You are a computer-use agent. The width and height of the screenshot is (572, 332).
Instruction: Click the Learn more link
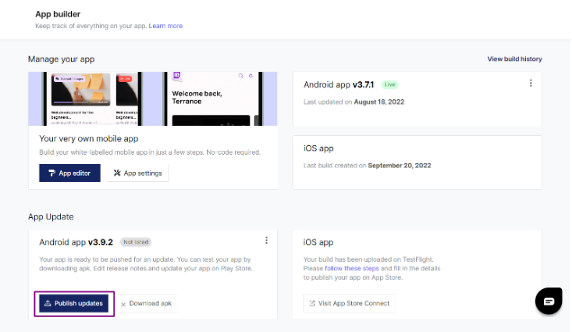point(165,26)
